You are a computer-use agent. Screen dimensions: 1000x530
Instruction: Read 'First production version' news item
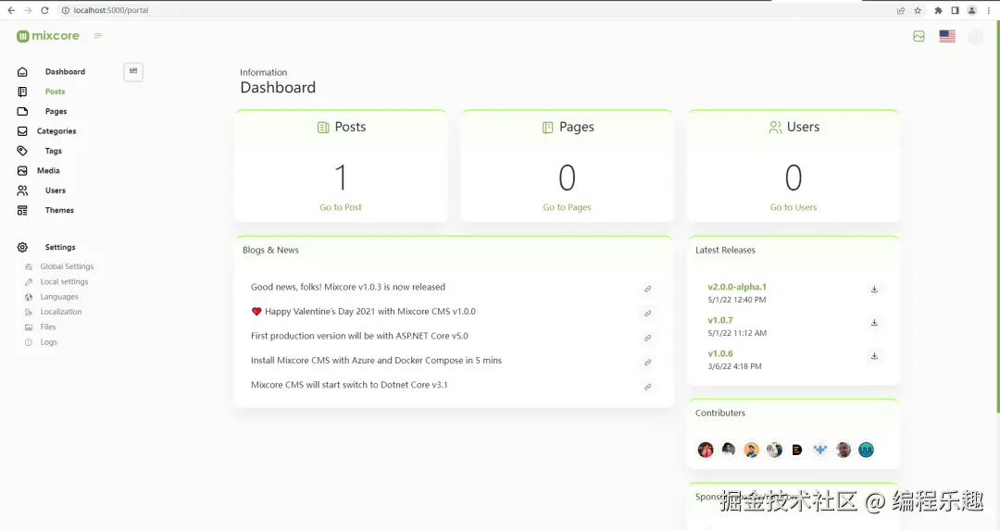tap(359, 336)
